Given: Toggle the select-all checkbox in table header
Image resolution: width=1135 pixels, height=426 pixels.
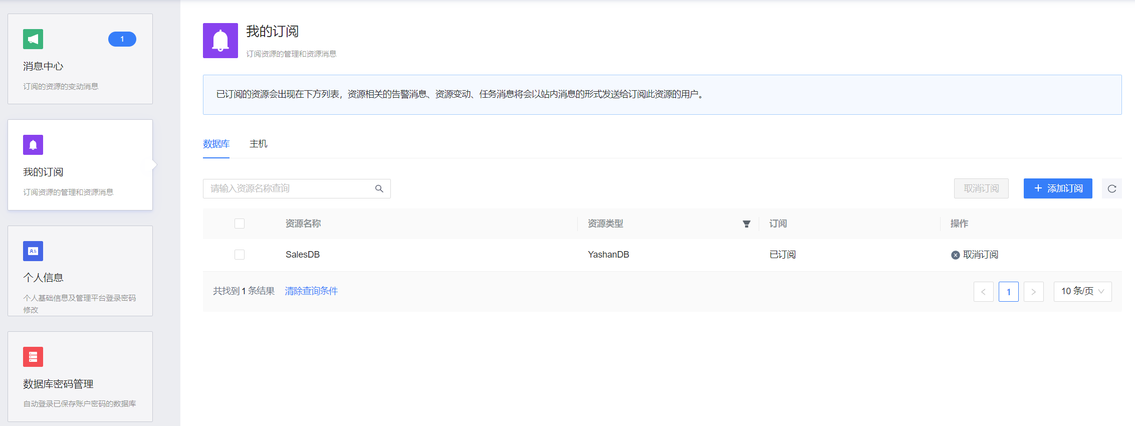Looking at the screenshot, I should tap(240, 224).
